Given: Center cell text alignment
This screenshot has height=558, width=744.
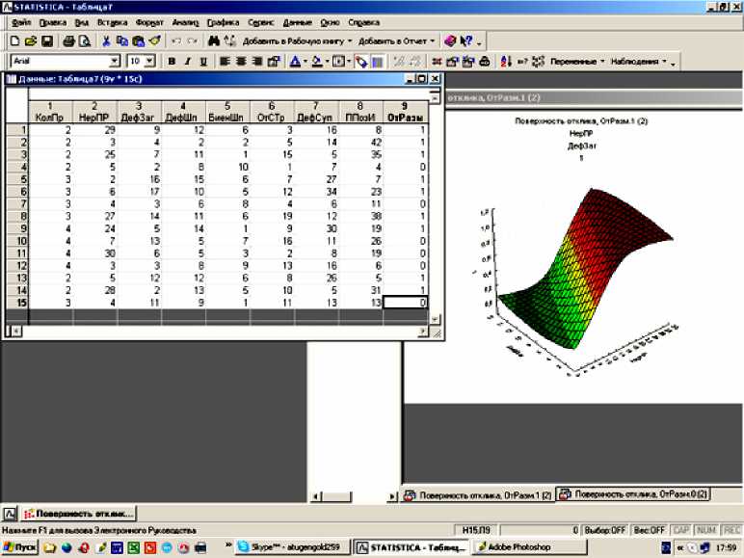Looking at the screenshot, I should tap(241, 62).
